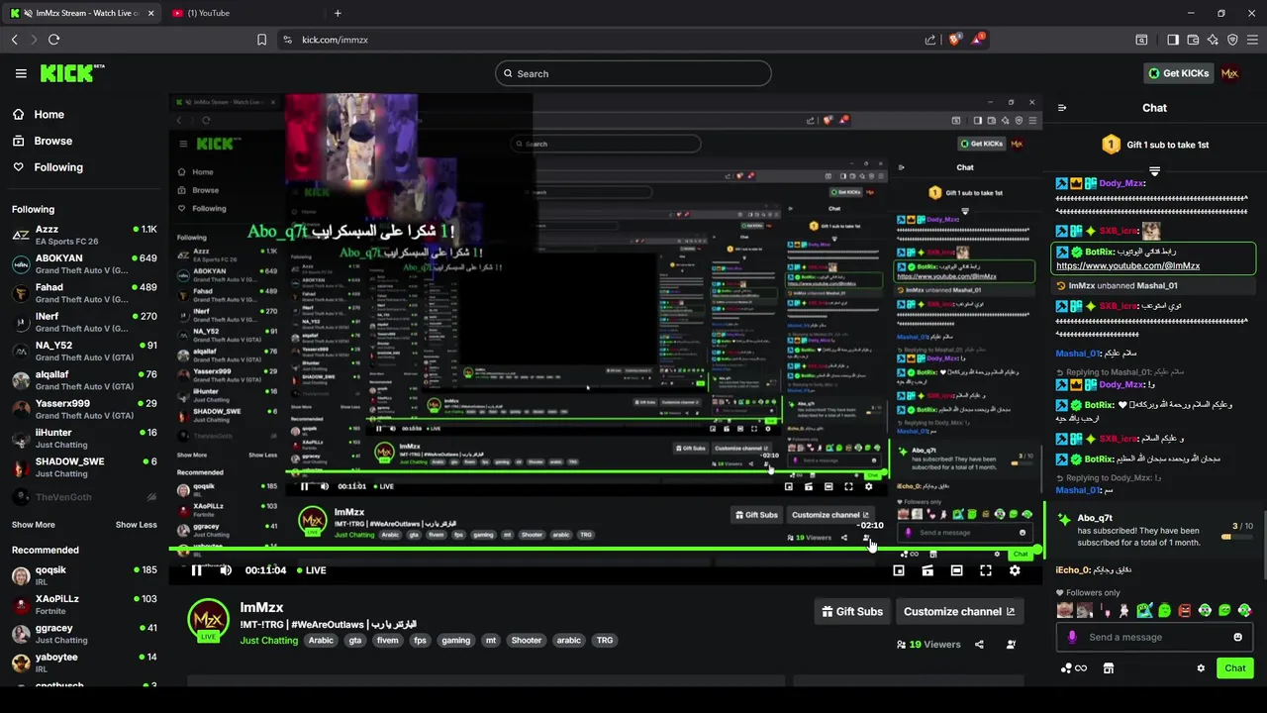
Task: Open KICKs infinity balance icon below chat
Action: pos(1074,668)
